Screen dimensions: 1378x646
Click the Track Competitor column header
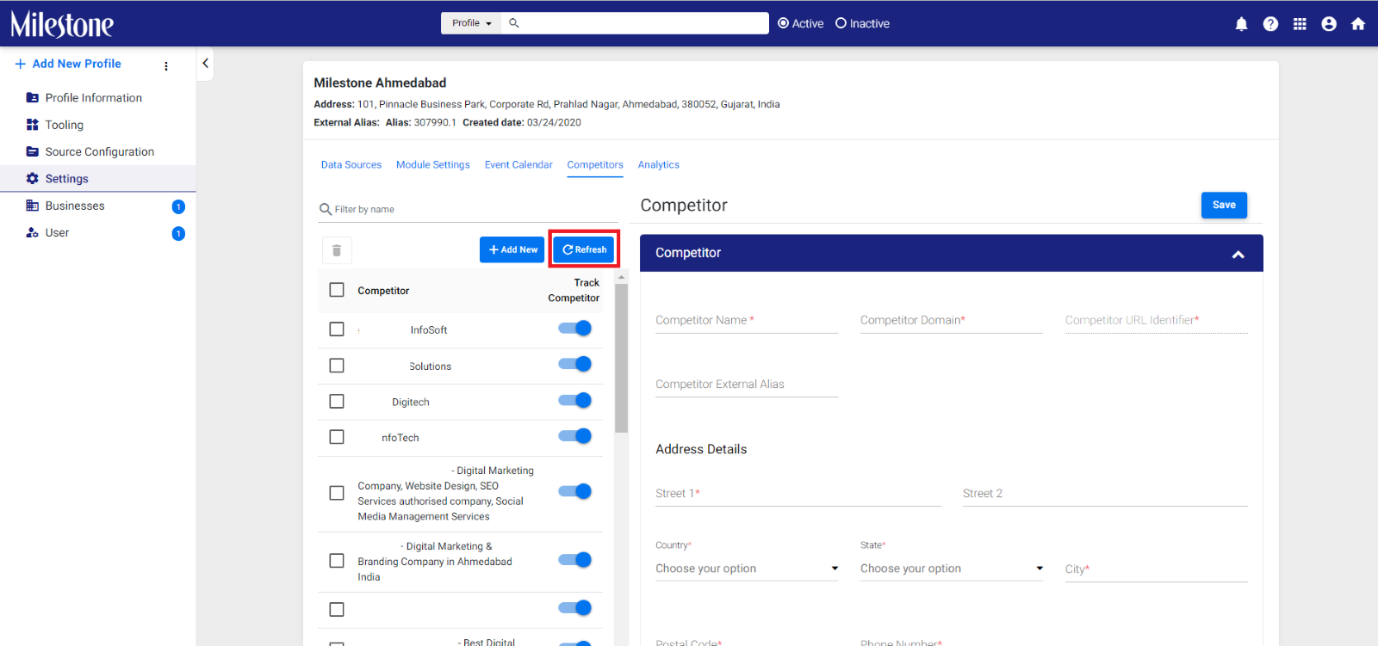point(574,291)
